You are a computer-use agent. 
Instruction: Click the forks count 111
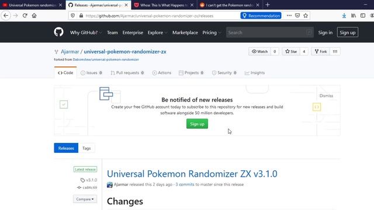[335, 51]
